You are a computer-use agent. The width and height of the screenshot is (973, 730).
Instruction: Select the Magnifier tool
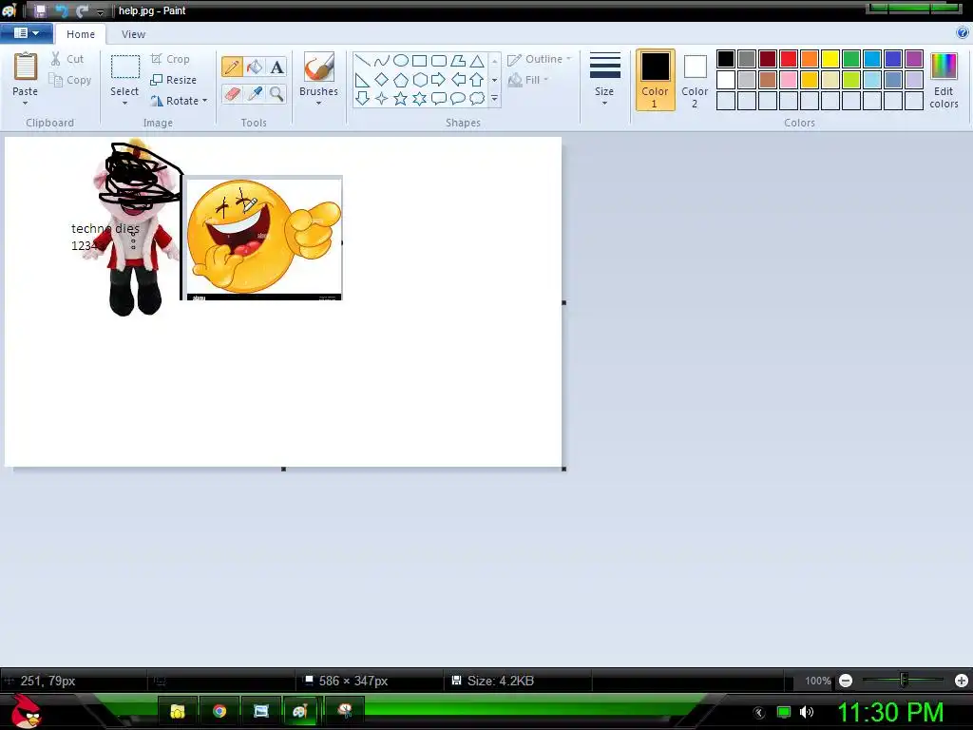point(277,94)
